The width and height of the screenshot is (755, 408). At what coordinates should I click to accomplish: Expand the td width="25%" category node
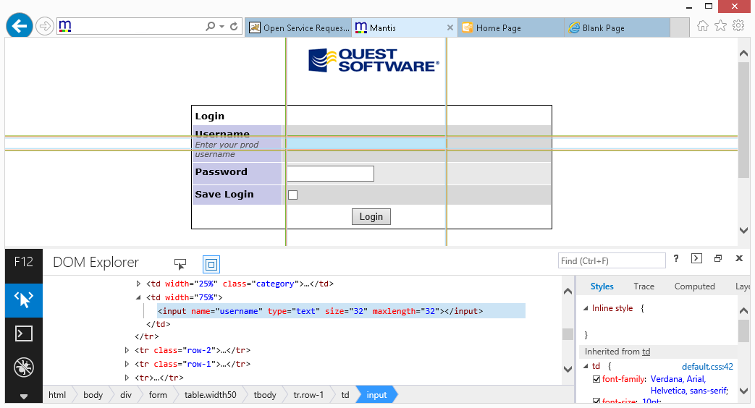click(x=138, y=284)
